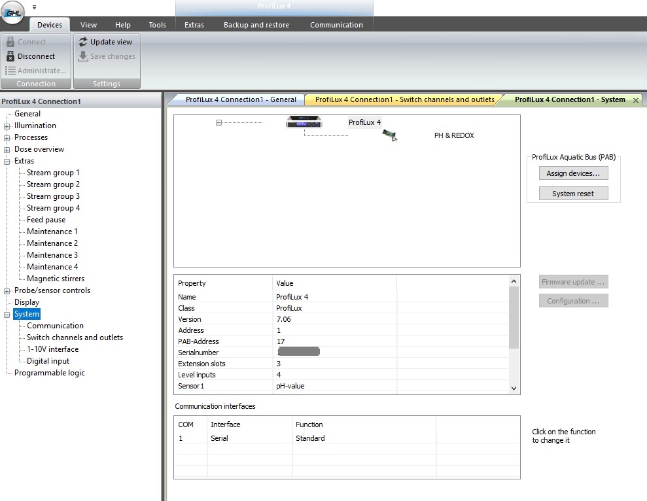This screenshot has width=647, height=501.
Task: Open the Help ribbon tab
Action: 122,25
